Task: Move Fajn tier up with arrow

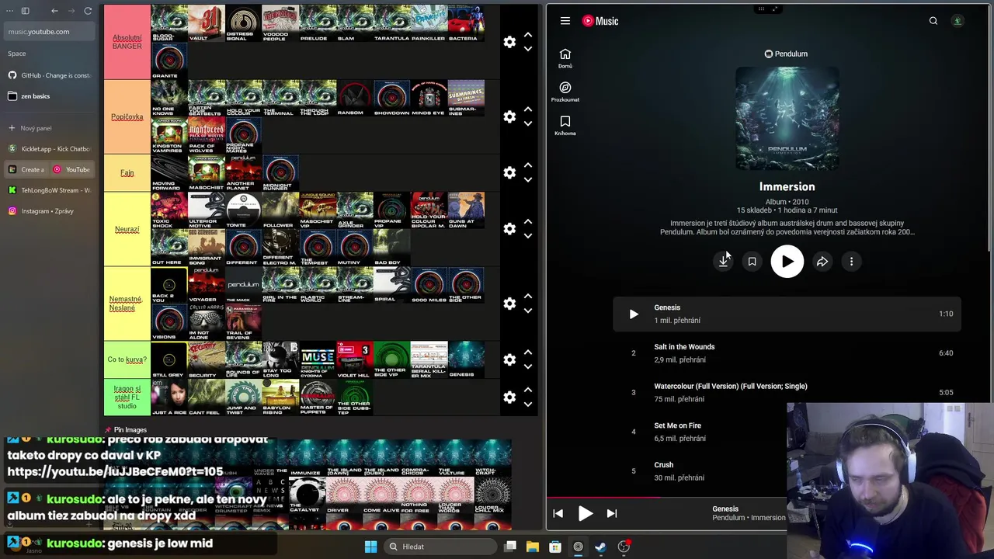Action: click(x=528, y=165)
